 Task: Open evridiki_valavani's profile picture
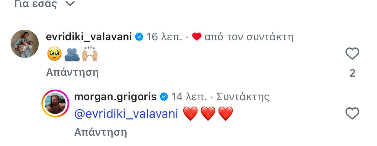tap(25, 44)
